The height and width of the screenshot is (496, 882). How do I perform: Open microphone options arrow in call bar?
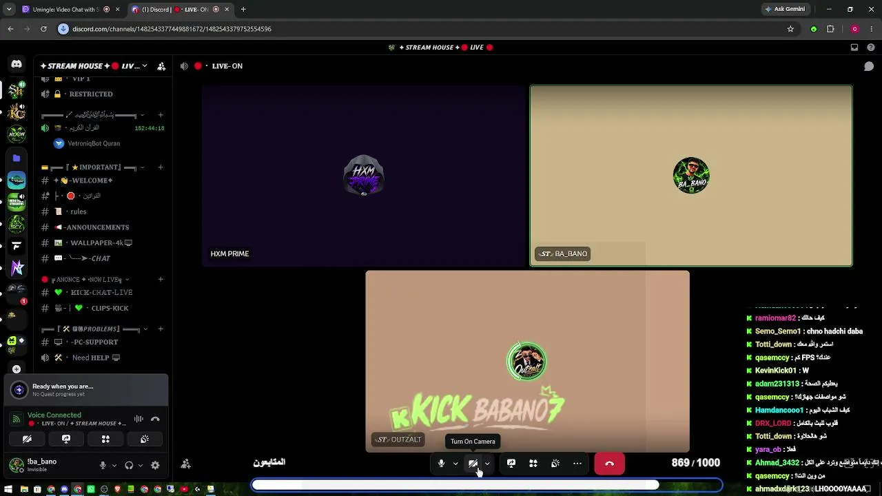pyautogui.click(x=455, y=464)
